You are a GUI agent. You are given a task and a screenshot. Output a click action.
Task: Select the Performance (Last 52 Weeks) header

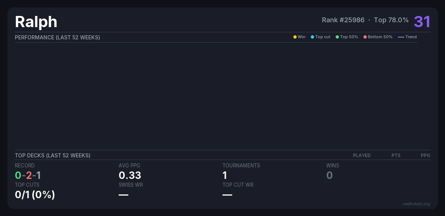[x=57, y=37]
